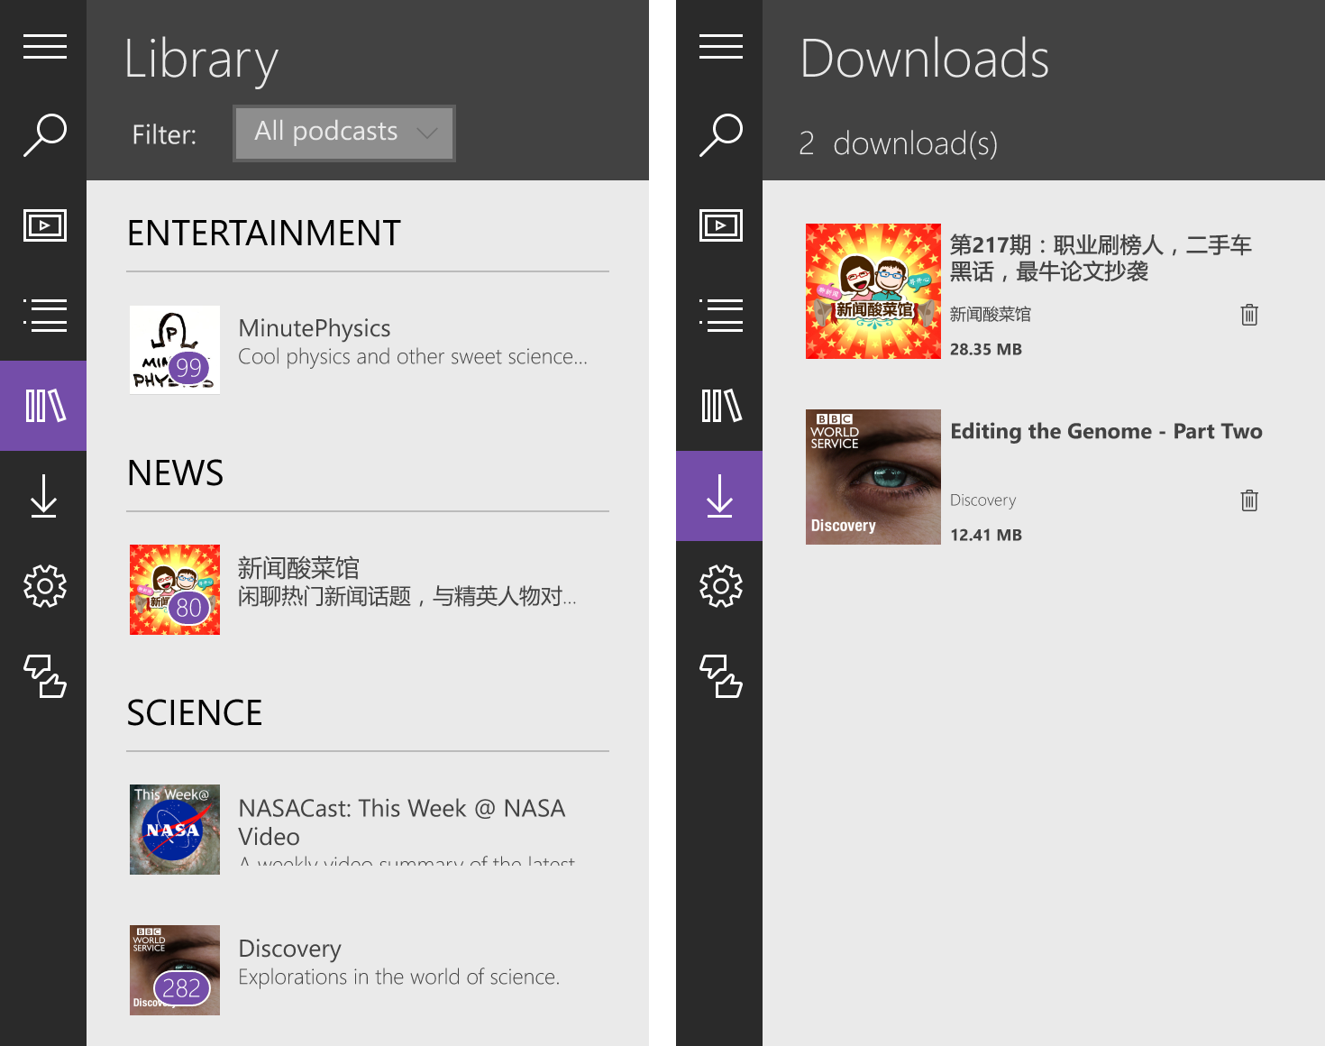The height and width of the screenshot is (1046, 1325).
Task: Click the 新闻酸菜馆 podcast artwork thumbnail
Action: 174,590
